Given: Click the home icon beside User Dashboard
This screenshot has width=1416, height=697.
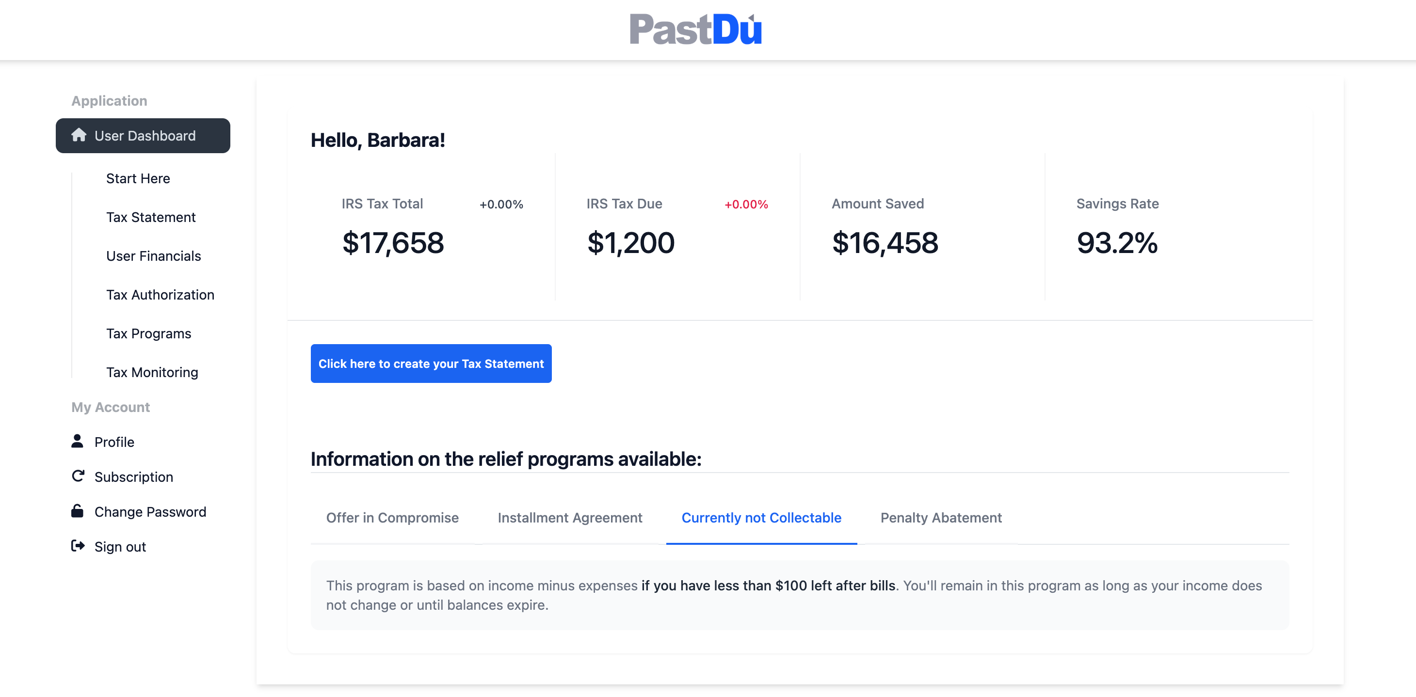Looking at the screenshot, I should point(79,135).
